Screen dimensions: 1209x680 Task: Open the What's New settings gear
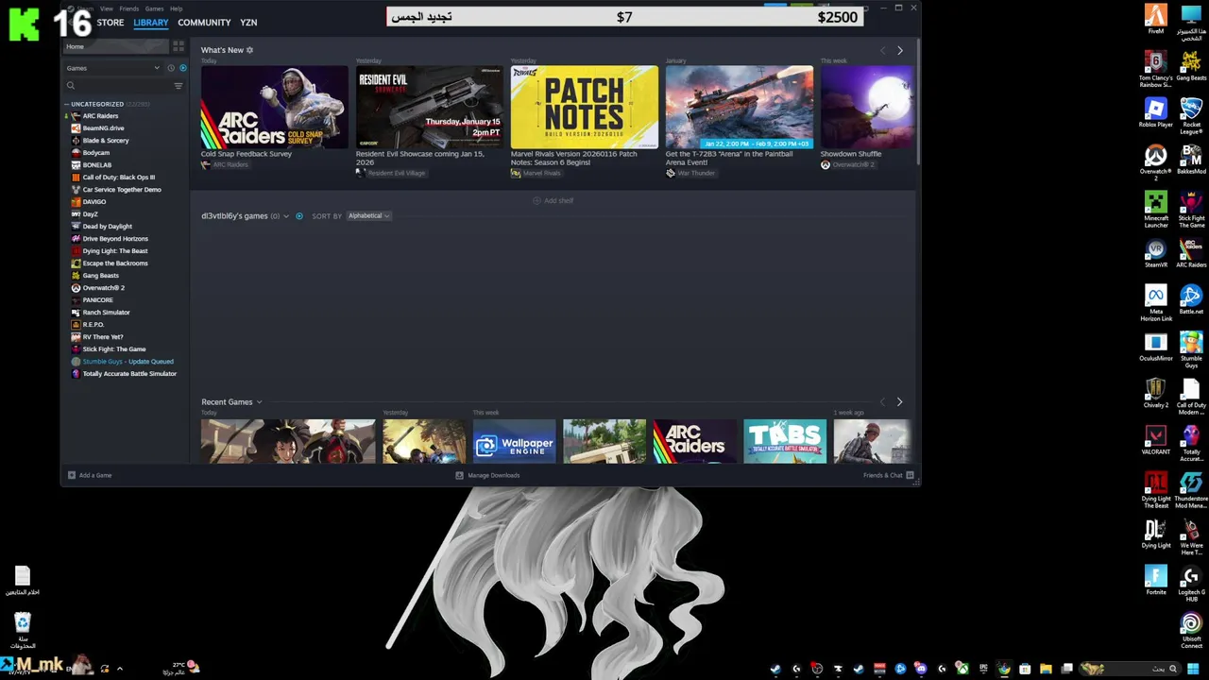pyautogui.click(x=249, y=50)
